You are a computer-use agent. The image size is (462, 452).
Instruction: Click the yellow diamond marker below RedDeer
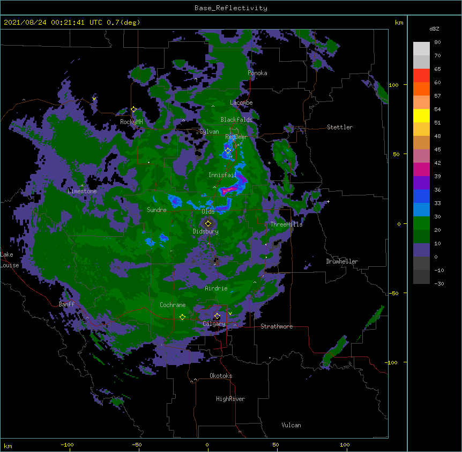(x=228, y=150)
